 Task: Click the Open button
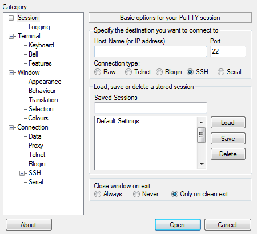click(178, 225)
